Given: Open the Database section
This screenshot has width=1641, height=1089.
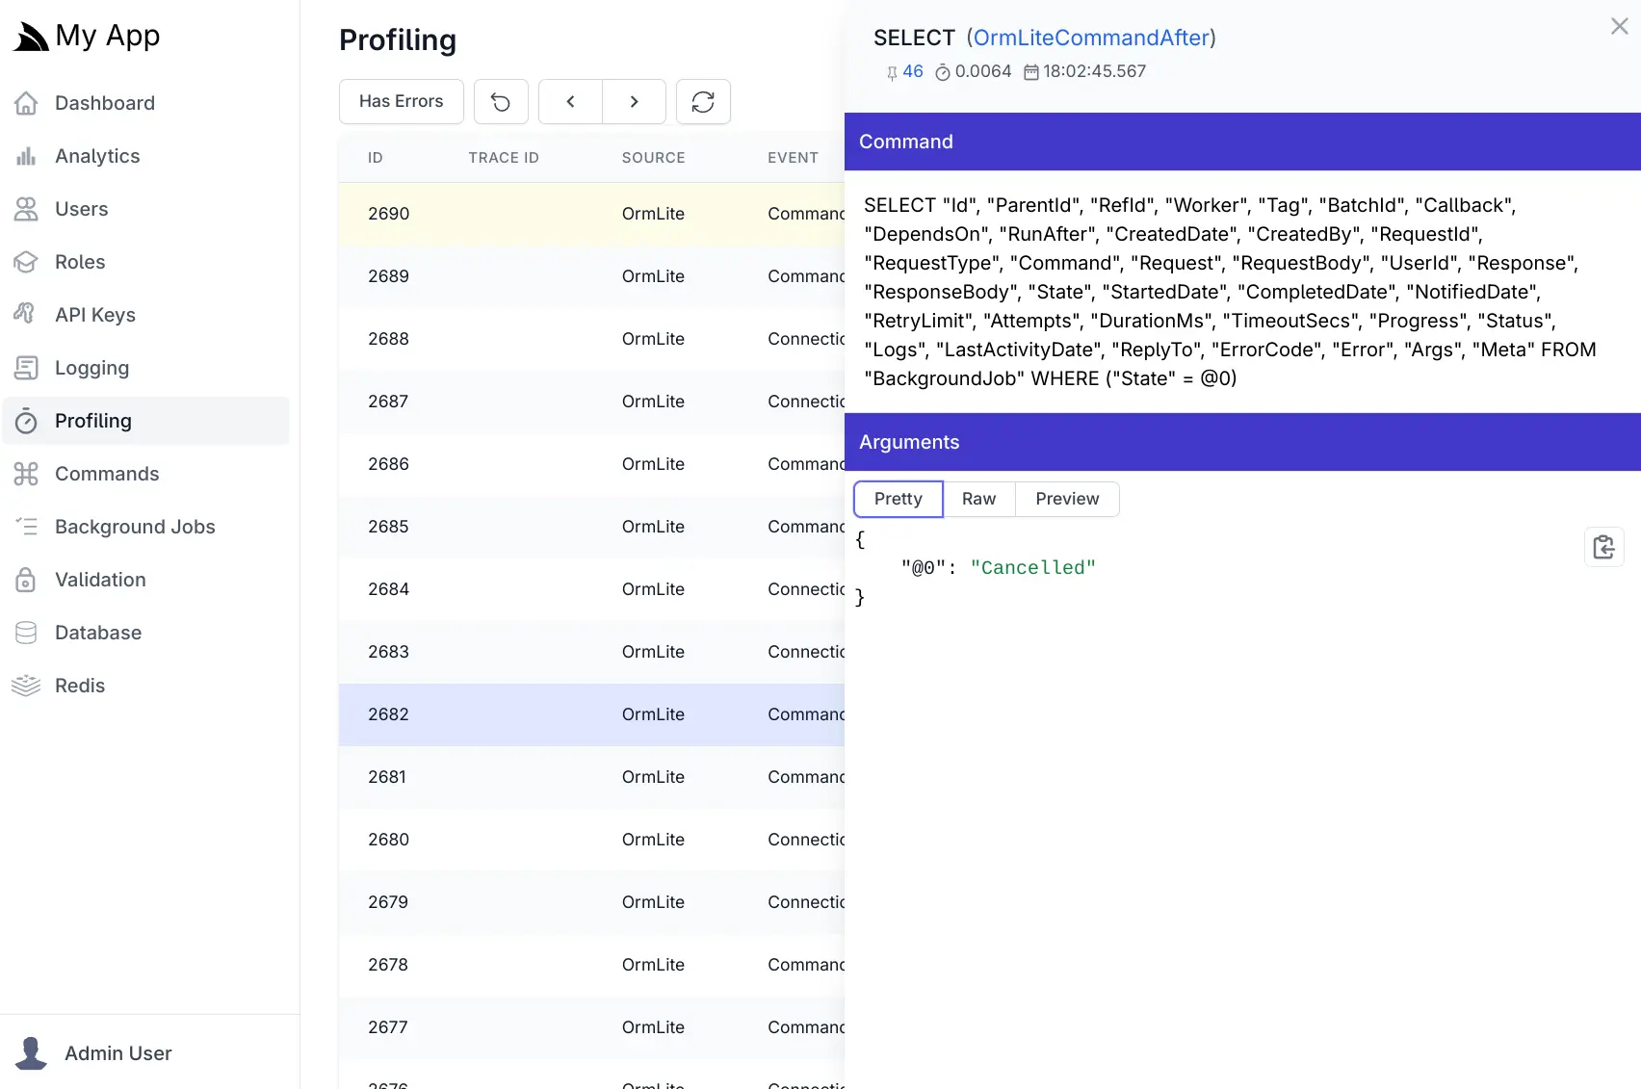Looking at the screenshot, I should [97, 633].
